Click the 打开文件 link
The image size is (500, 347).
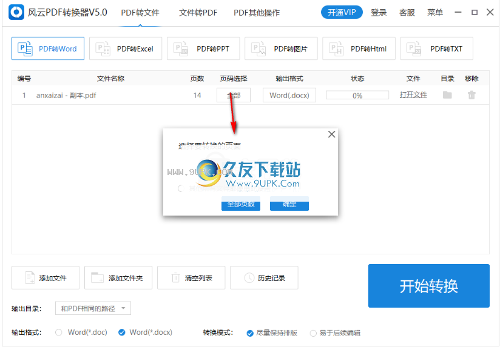click(x=413, y=95)
